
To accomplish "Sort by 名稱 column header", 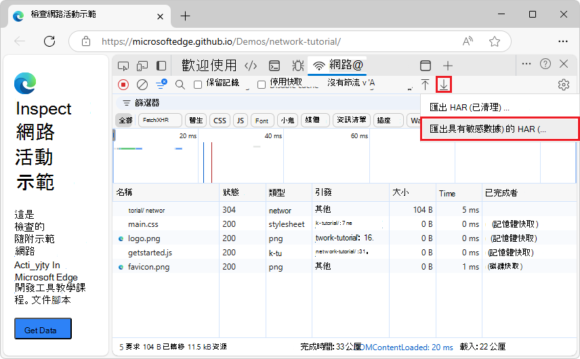I will point(166,192).
